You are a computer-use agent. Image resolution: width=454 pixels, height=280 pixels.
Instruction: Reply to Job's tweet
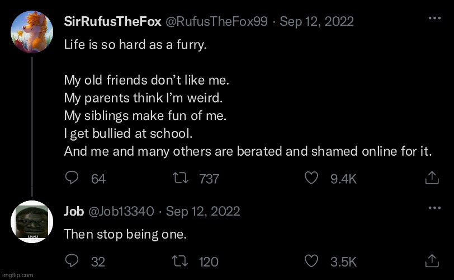pyautogui.click(x=72, y=261)
